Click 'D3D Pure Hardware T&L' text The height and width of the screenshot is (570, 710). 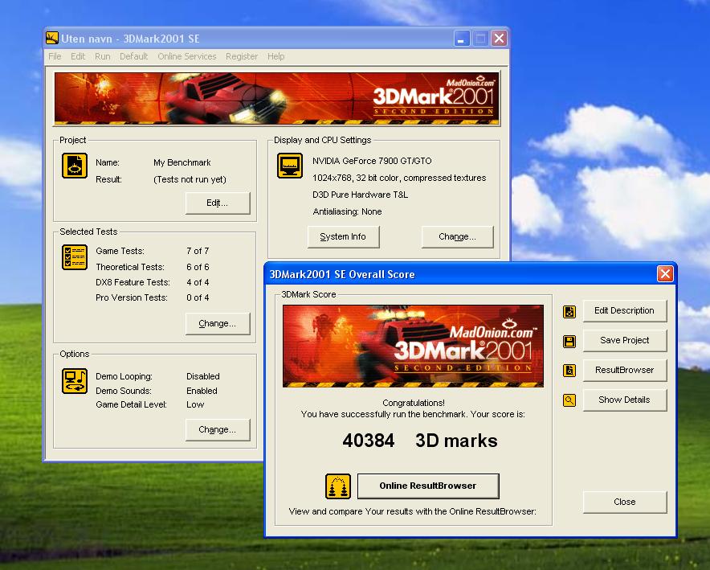coord(360,195)
